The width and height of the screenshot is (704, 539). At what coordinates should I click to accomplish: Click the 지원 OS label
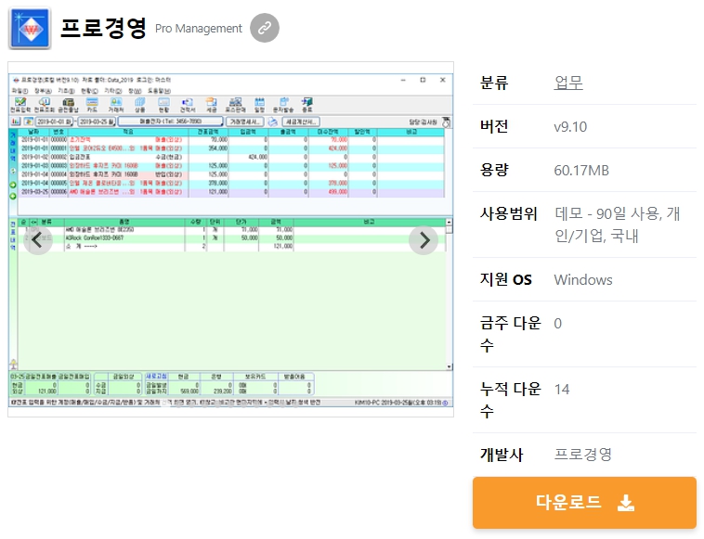tap(506, 280)
